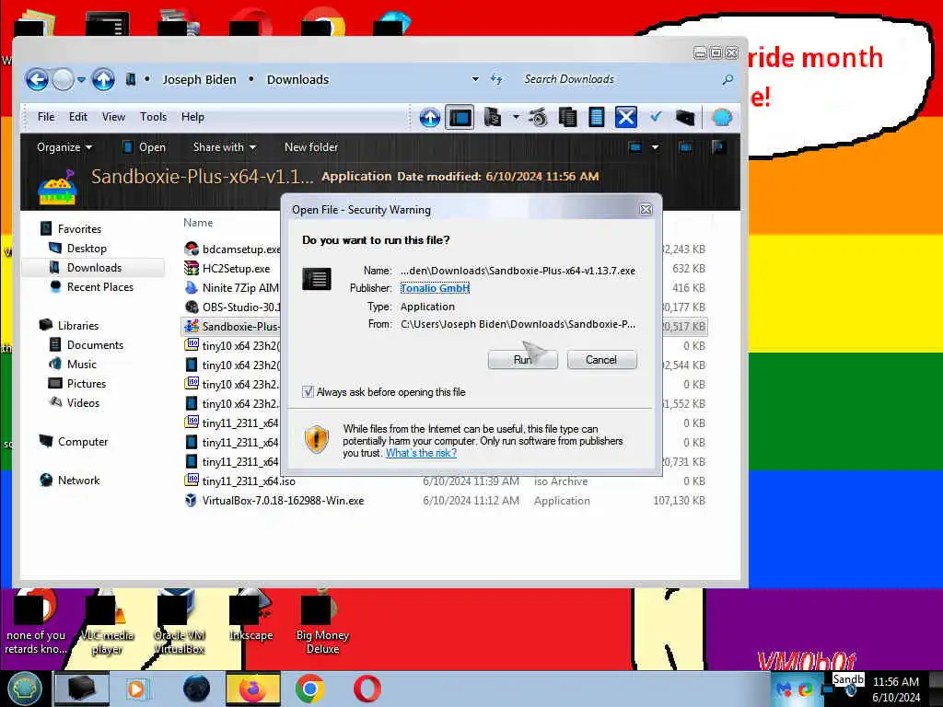Open the views dropdown arrow in command bar
This screenshot has width=943, height=707.
pos(655,147)
